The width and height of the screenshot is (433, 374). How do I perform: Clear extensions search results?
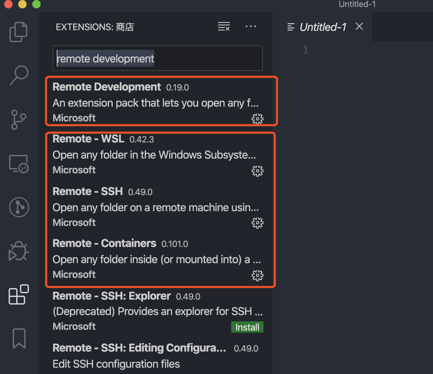pos(224,27)
